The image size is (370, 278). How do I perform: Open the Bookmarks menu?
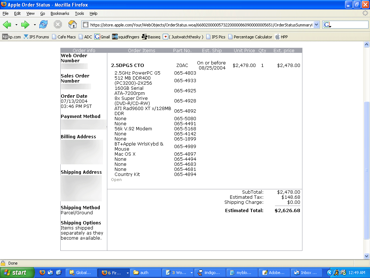[x=60, y=13]
